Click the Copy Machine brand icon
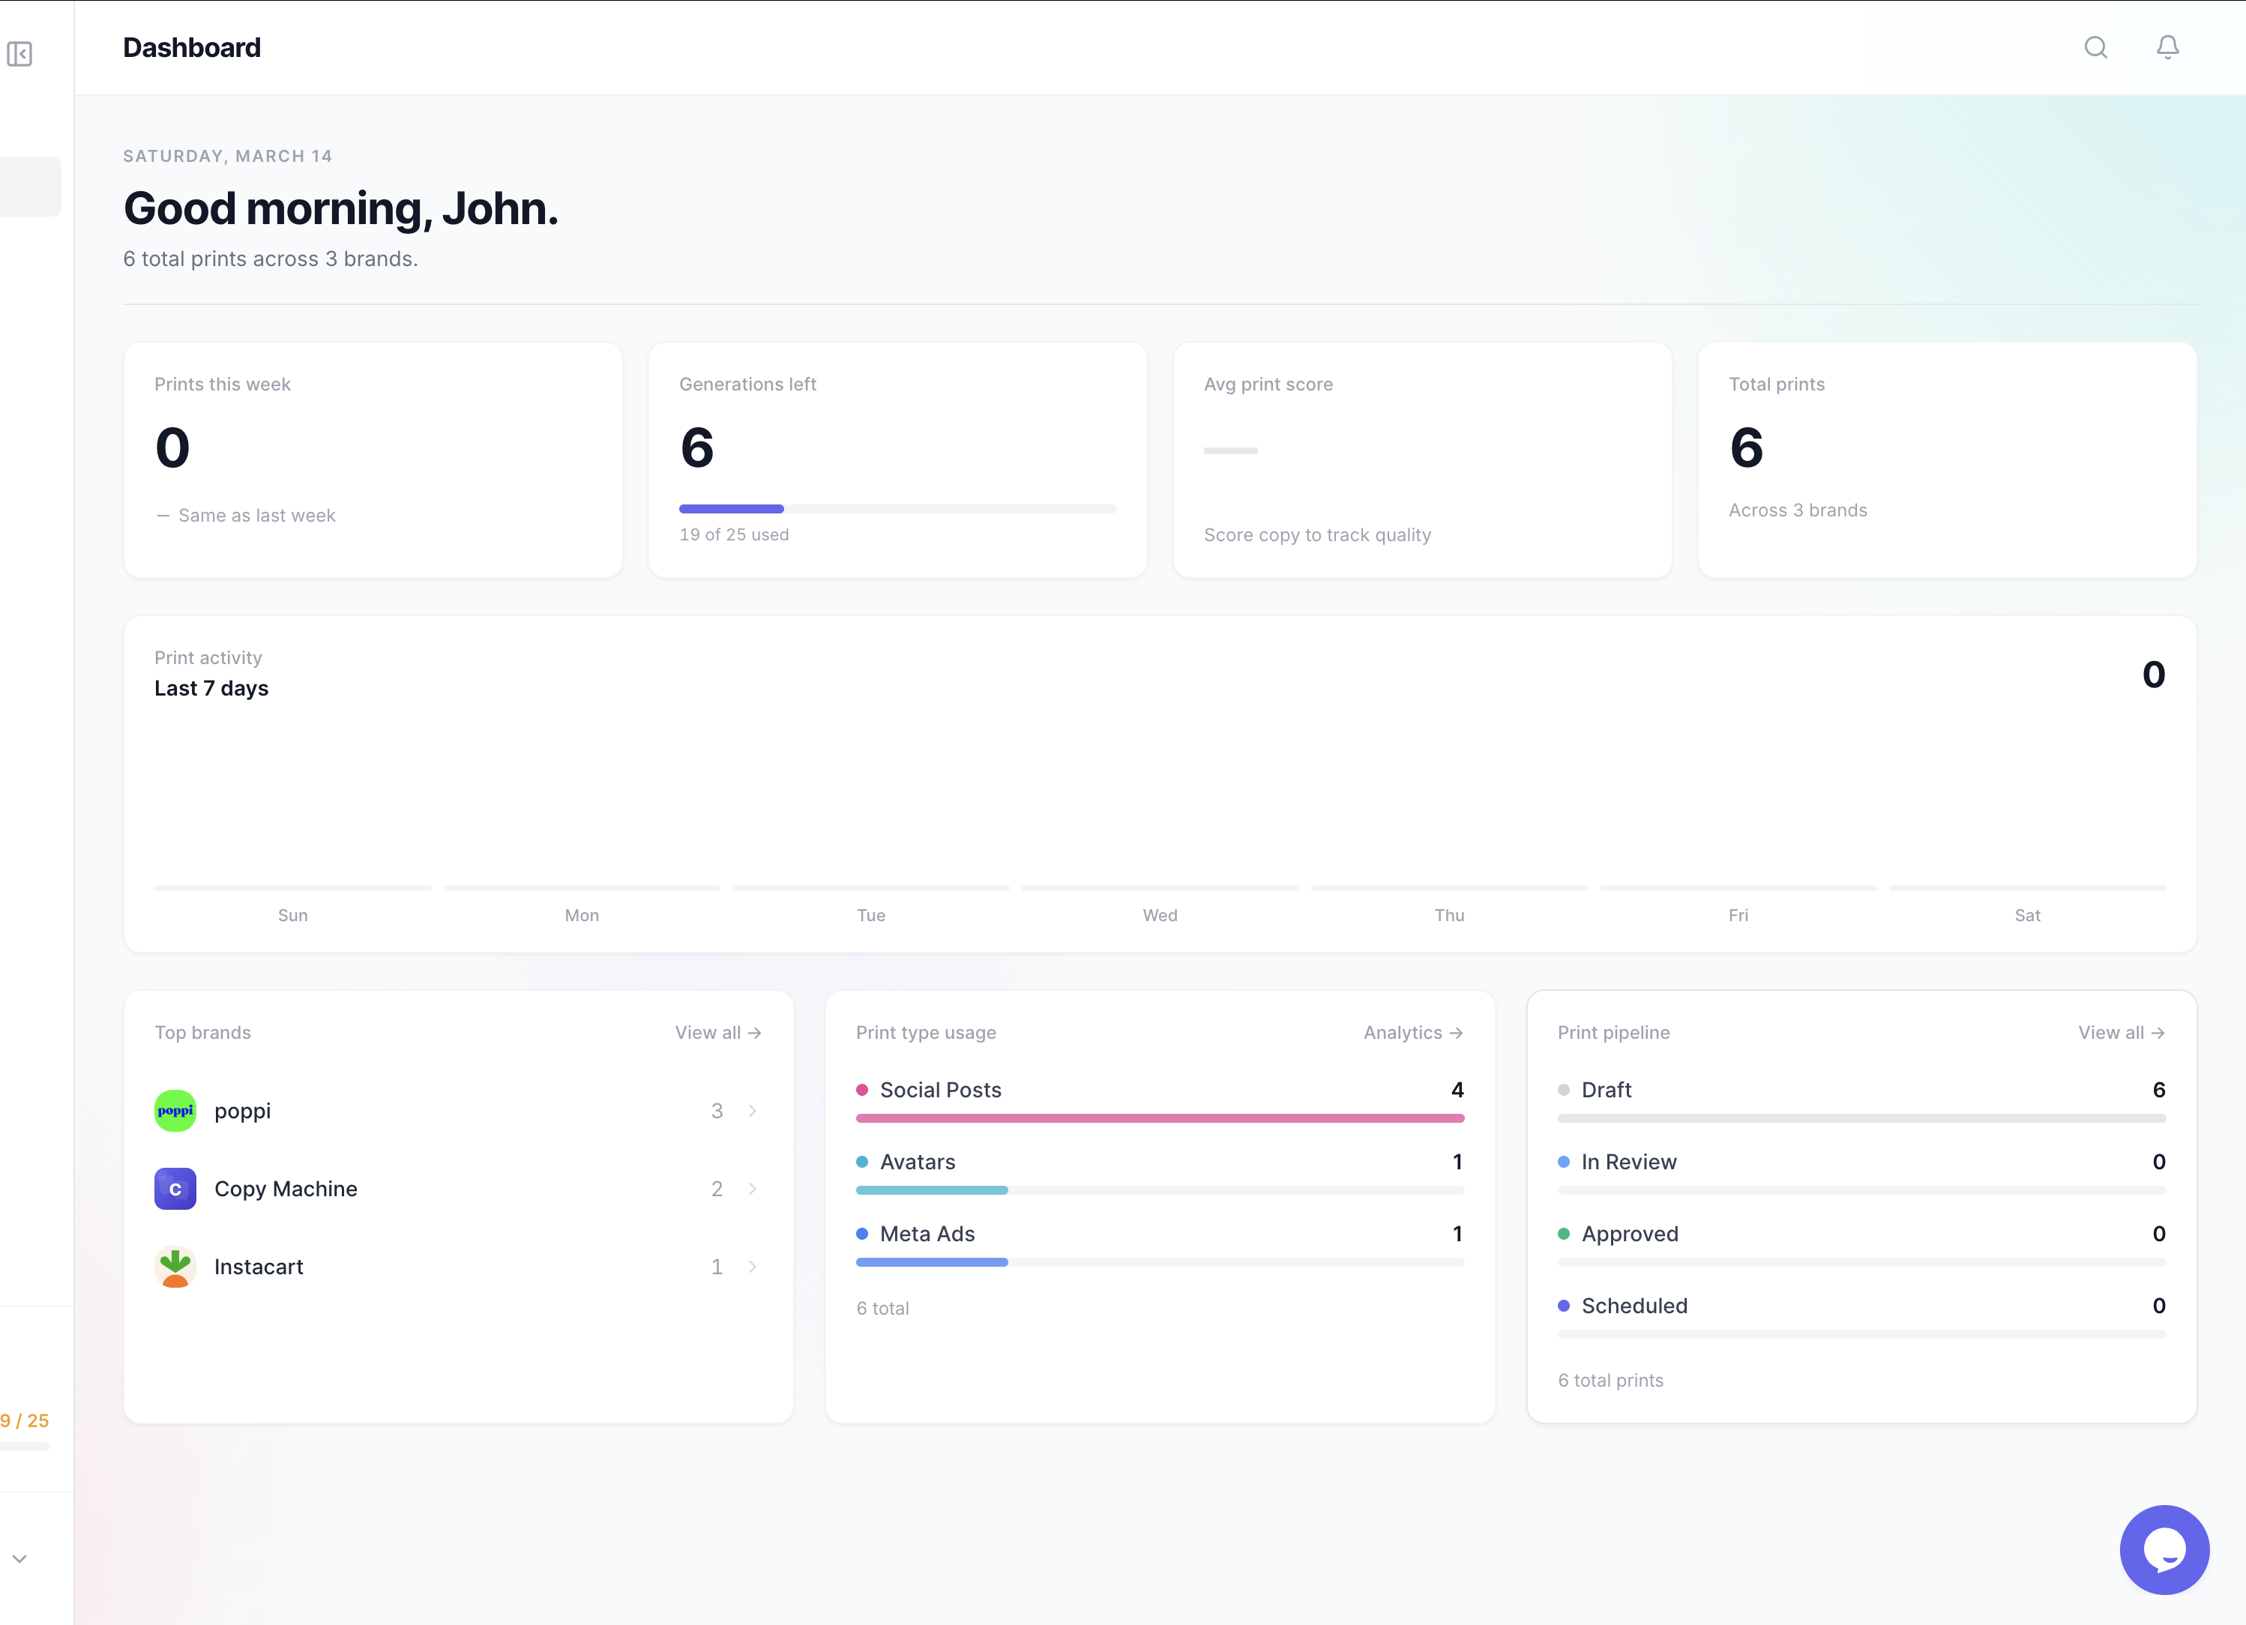The image size is (2246, 1625). [175, 1188]
